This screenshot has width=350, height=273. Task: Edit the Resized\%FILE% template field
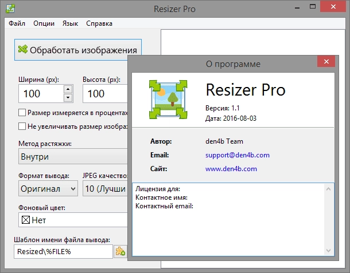click(x=63, y=252)
